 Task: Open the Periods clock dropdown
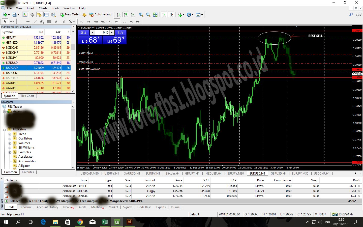click(190, 15)
